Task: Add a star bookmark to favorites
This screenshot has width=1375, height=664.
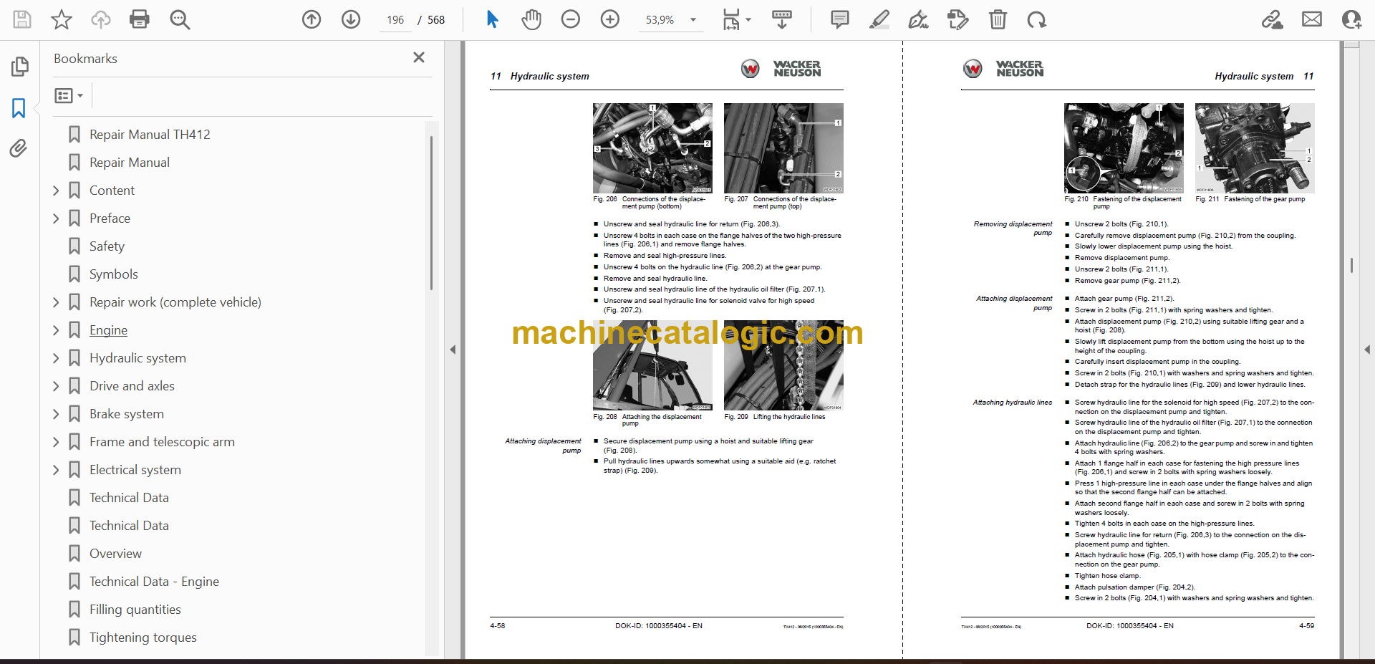Action: [62, 19]
